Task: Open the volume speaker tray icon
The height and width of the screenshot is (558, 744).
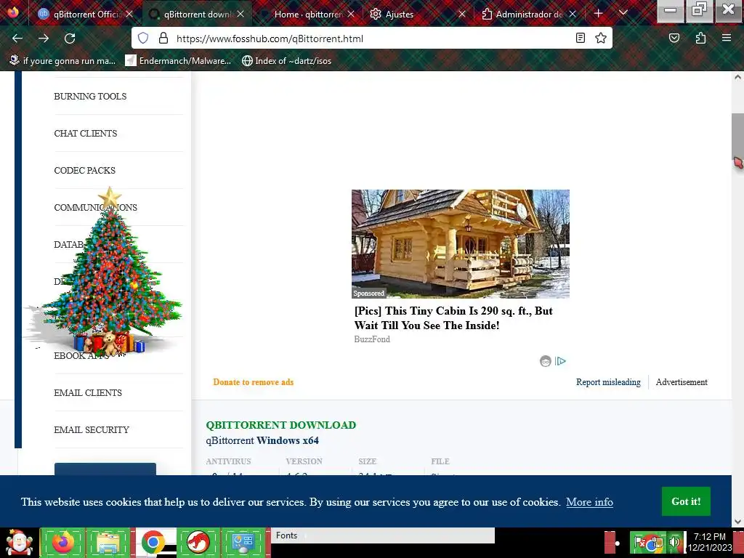Action: [675, 542]
